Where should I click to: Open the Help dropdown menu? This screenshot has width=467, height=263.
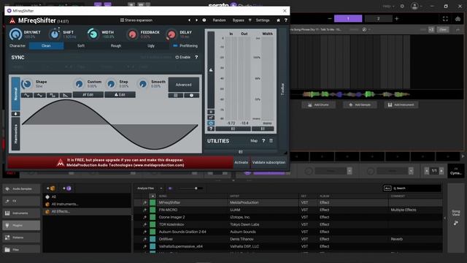click(388, 7)
